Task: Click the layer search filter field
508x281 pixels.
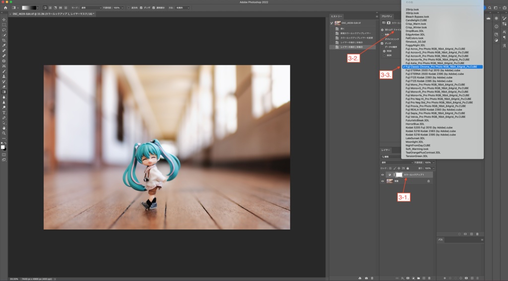Action: [x=392, y=156]
